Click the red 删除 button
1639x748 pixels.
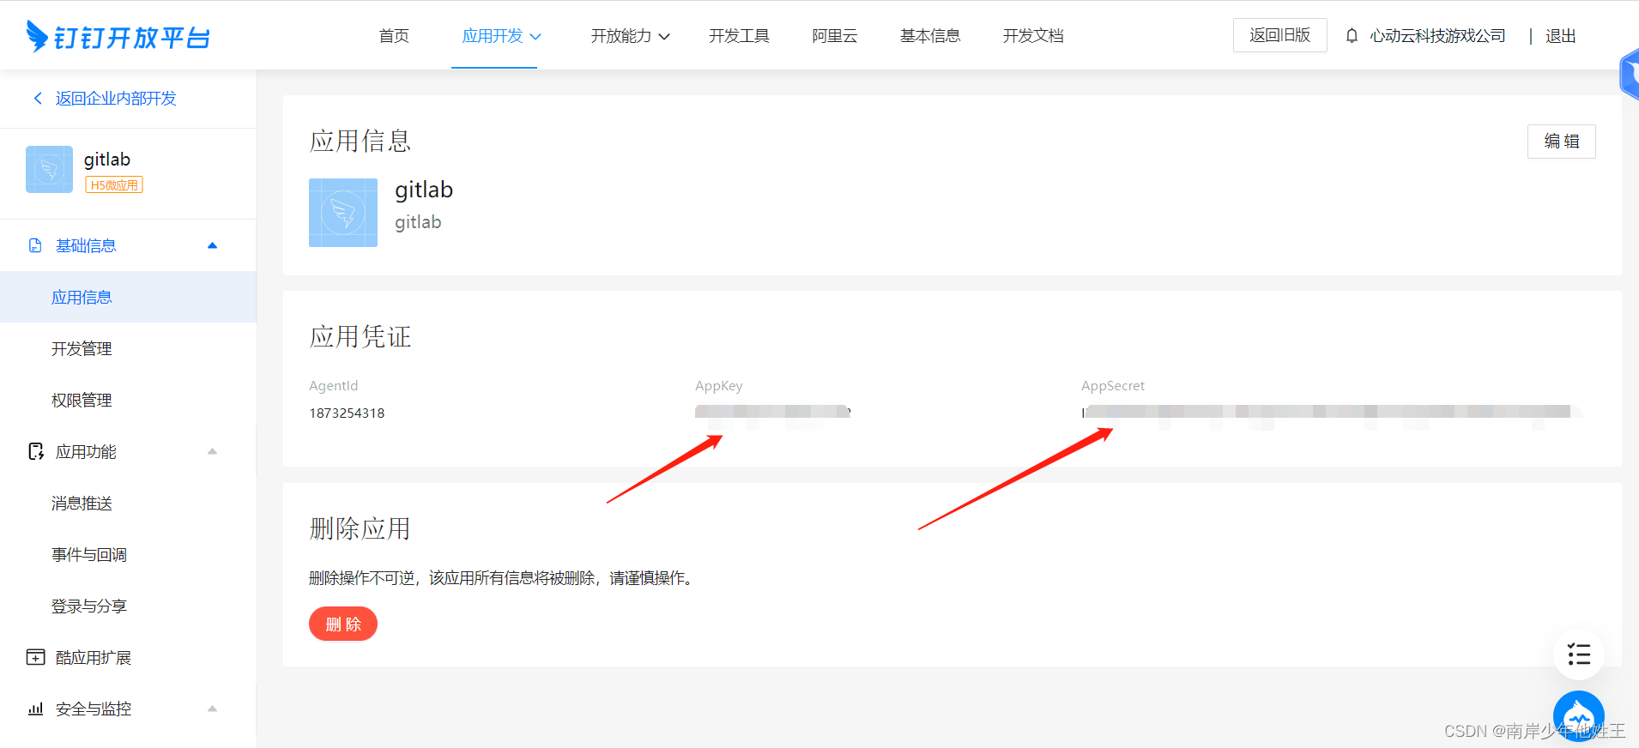pyautogui.click(x=343, y=624)
